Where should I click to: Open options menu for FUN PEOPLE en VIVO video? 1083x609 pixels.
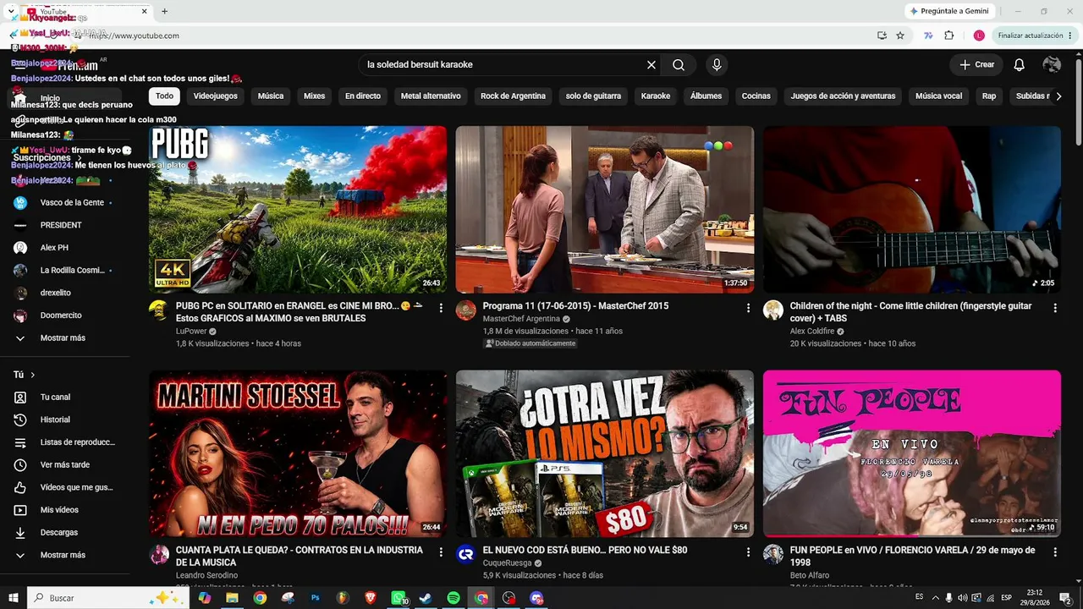click(x=1055, y=552)
